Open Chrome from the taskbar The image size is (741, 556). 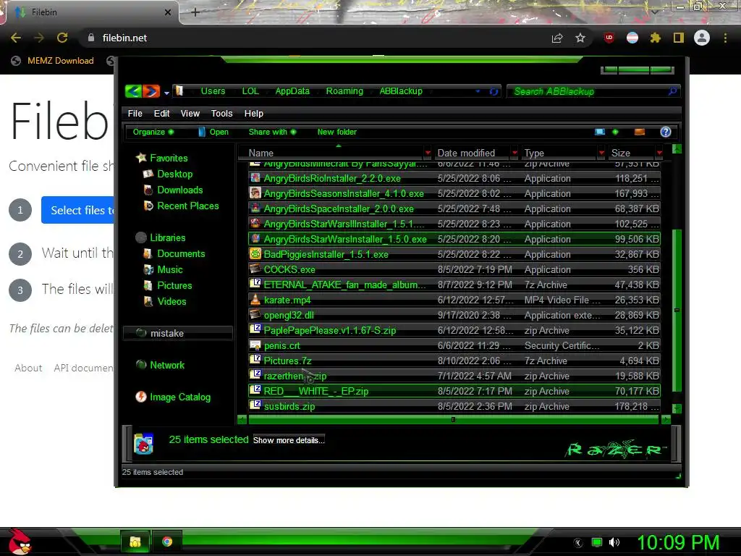[x=167, y=542]
